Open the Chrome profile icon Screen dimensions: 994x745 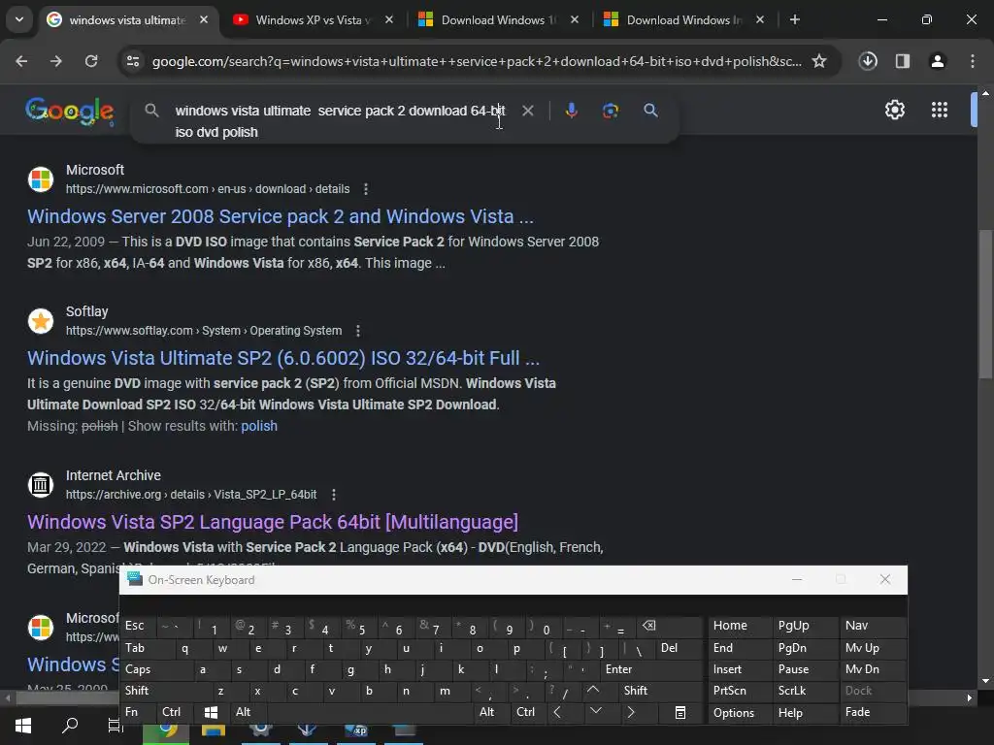[x=938, y=61]
